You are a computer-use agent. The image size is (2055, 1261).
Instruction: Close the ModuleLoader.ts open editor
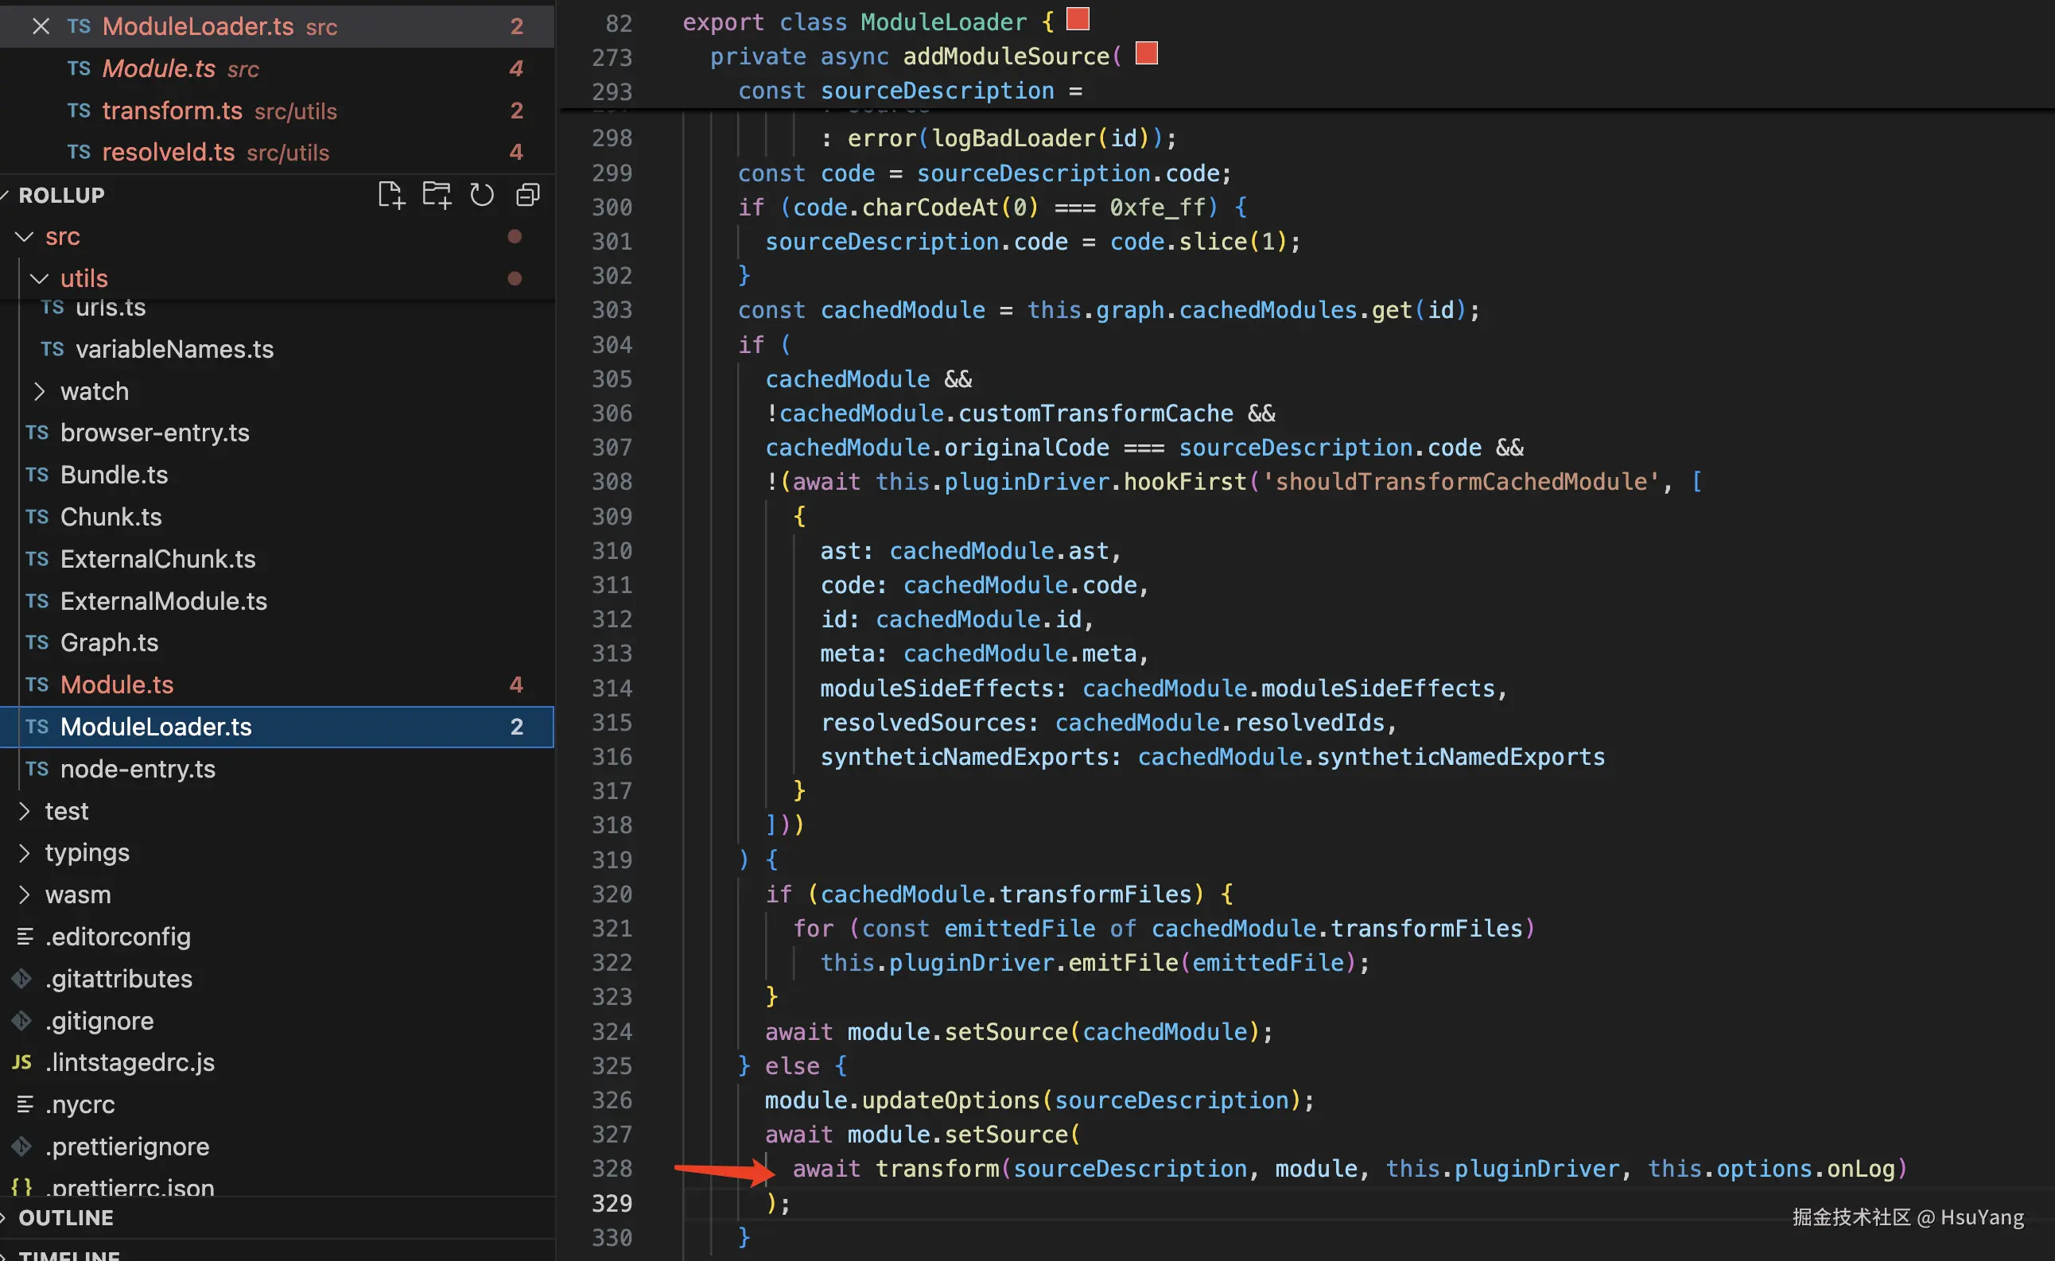pos(40,26)
